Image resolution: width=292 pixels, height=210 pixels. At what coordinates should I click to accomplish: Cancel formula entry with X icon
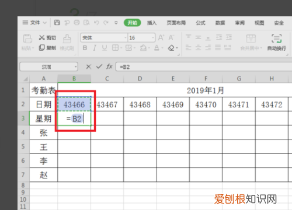coord(89,66)
